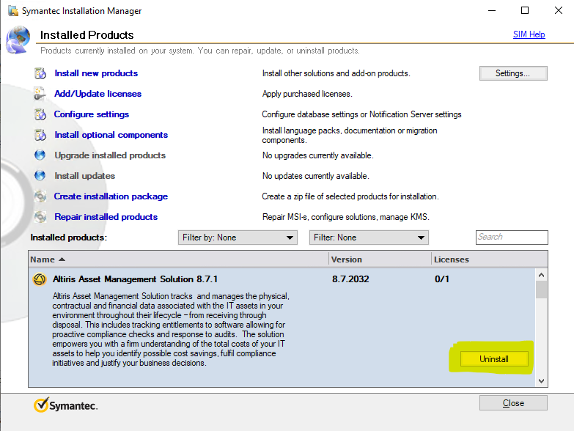Click the Create installation package icon
Screen dimensions: 574x431
[x=40, y=196]
